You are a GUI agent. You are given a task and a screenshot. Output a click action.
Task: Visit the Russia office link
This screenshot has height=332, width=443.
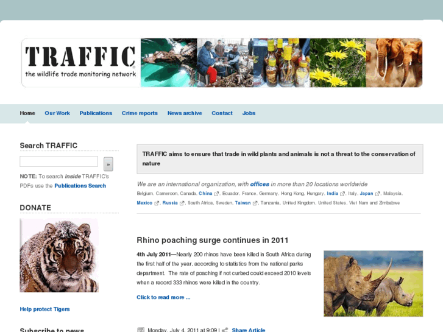[x=170, y=203]
